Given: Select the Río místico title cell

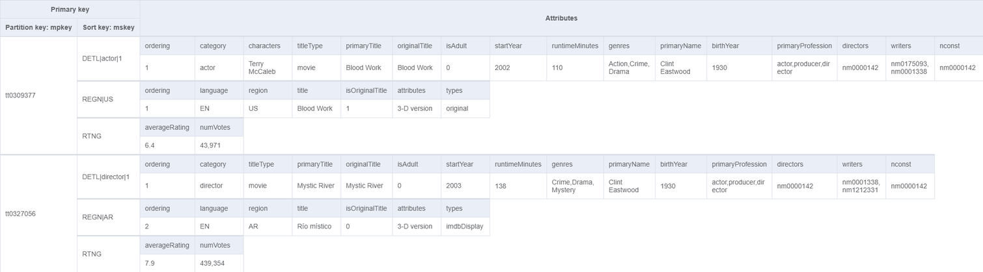Looking at the screenshot, I should coord(316,227).
